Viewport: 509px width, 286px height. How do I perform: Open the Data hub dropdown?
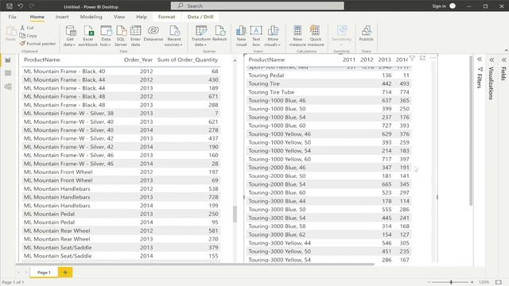tap(106, 36)
